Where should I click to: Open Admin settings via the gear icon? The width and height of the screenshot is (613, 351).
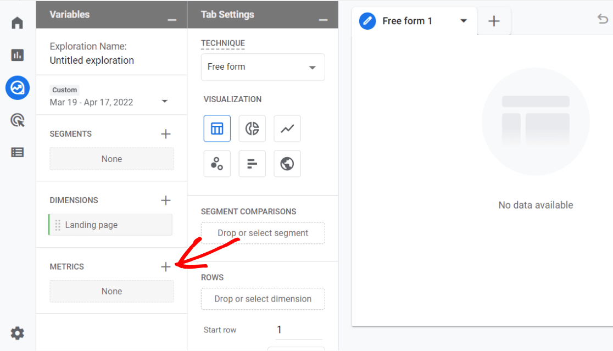click(17, 333)
